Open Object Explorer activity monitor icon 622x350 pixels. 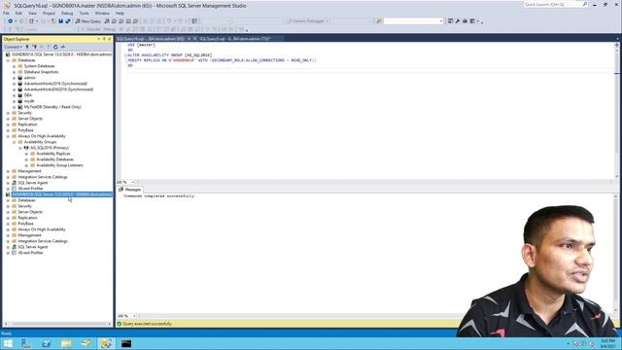point(62,47)
